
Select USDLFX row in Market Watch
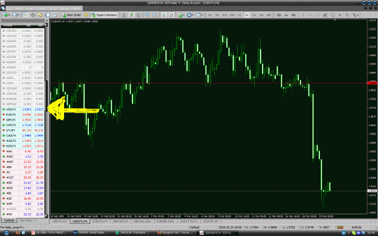click(23, 109)
